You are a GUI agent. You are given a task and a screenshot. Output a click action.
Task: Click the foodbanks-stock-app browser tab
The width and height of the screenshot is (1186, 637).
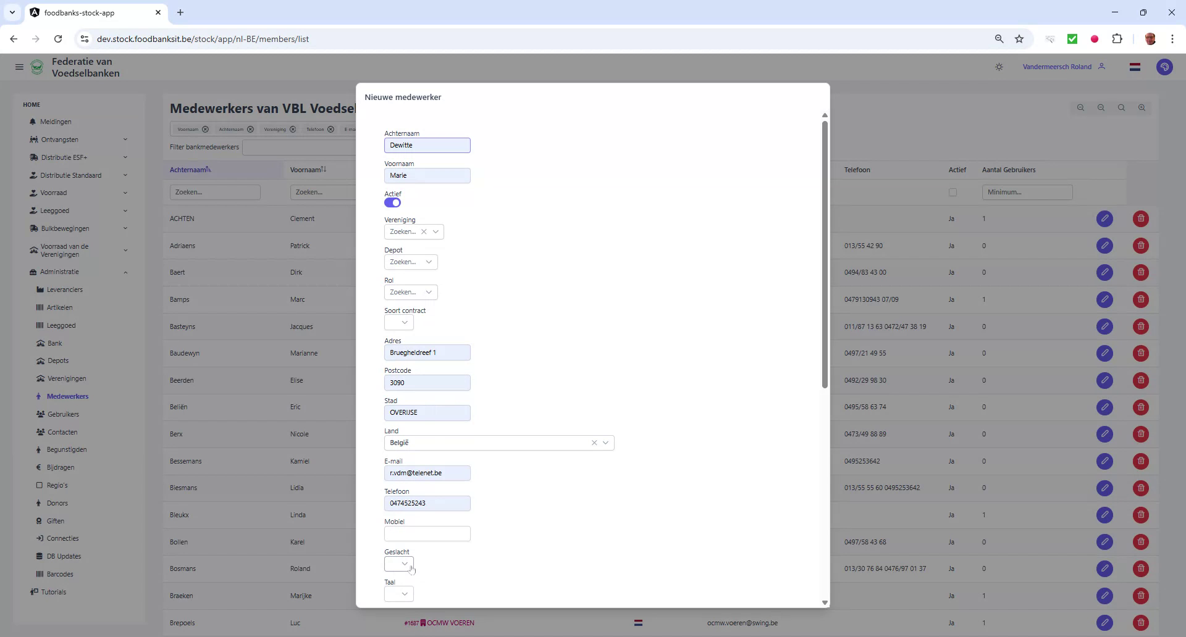click(x=80, y=12)
